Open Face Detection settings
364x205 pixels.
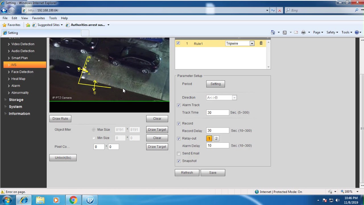click(22, 72)
